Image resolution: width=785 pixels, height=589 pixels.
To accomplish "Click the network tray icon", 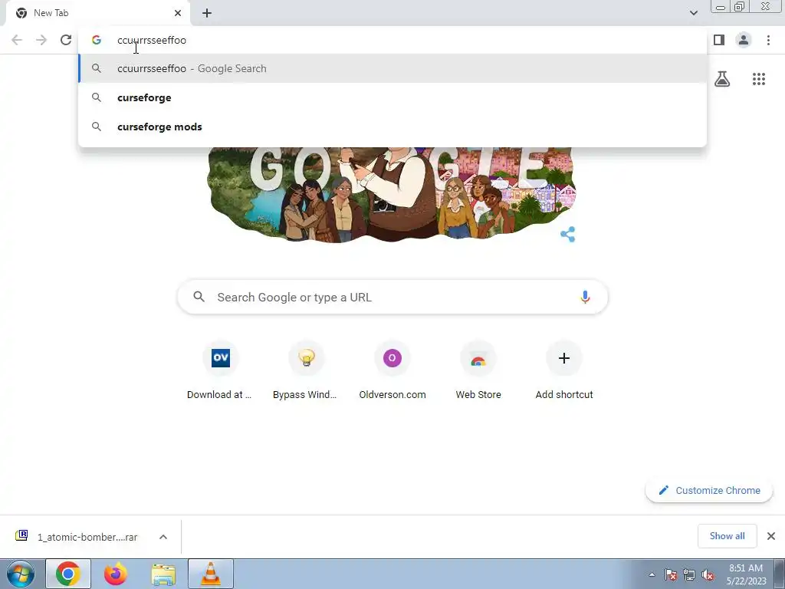I will [689, 574].
